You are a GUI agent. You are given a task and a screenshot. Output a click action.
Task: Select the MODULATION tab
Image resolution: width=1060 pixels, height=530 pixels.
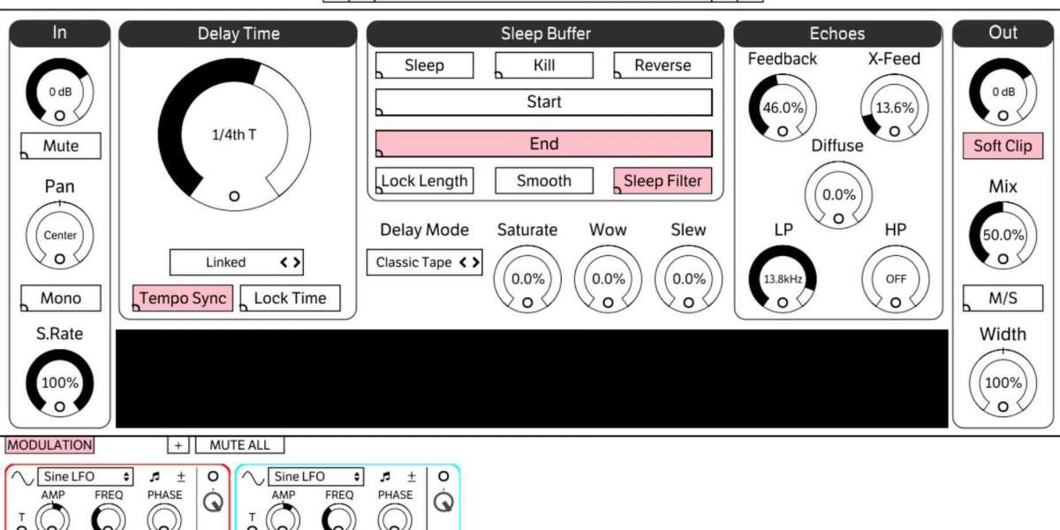[49, 445]
